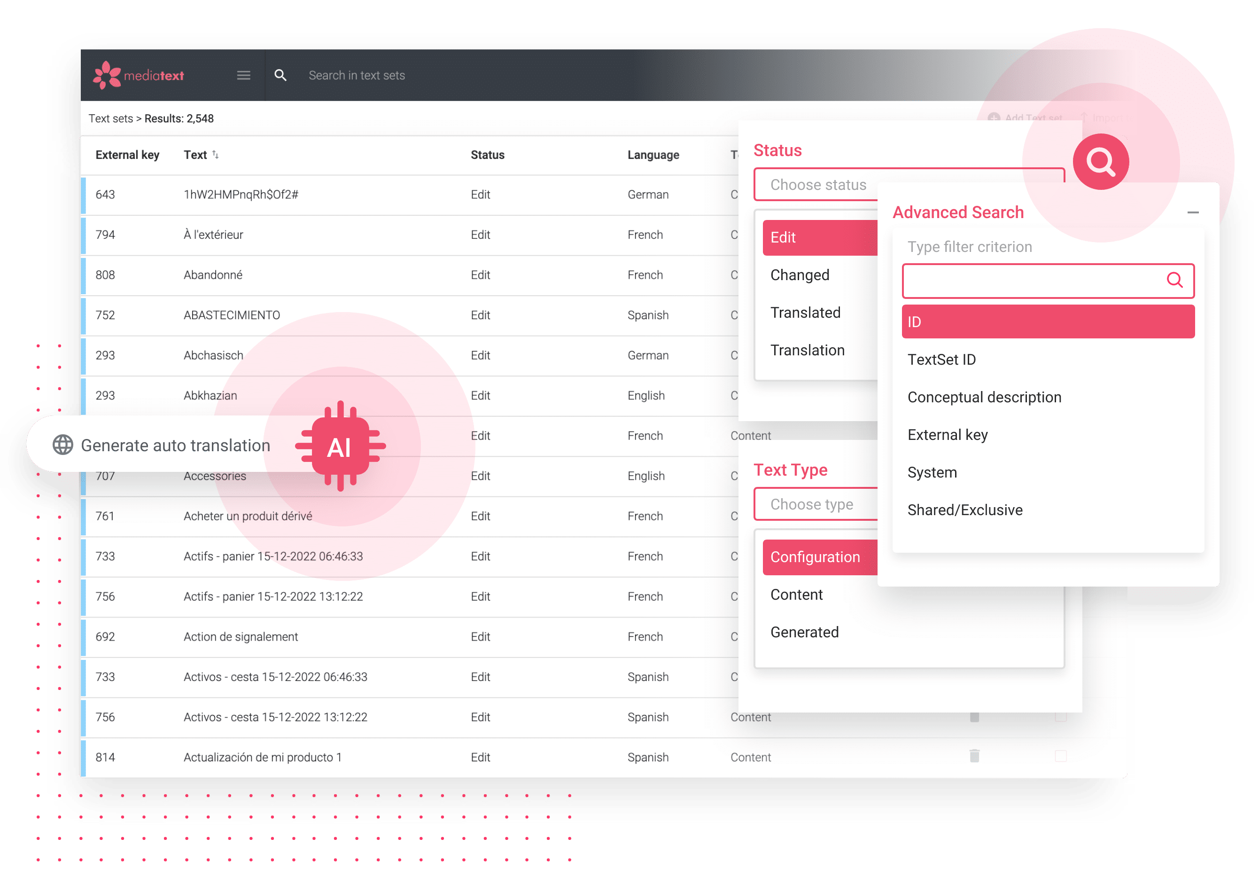The height and width of the screenshot is (893, 1259).
Task: Click inside the Type filter criterion input field
Action: tap(1048, 281)
